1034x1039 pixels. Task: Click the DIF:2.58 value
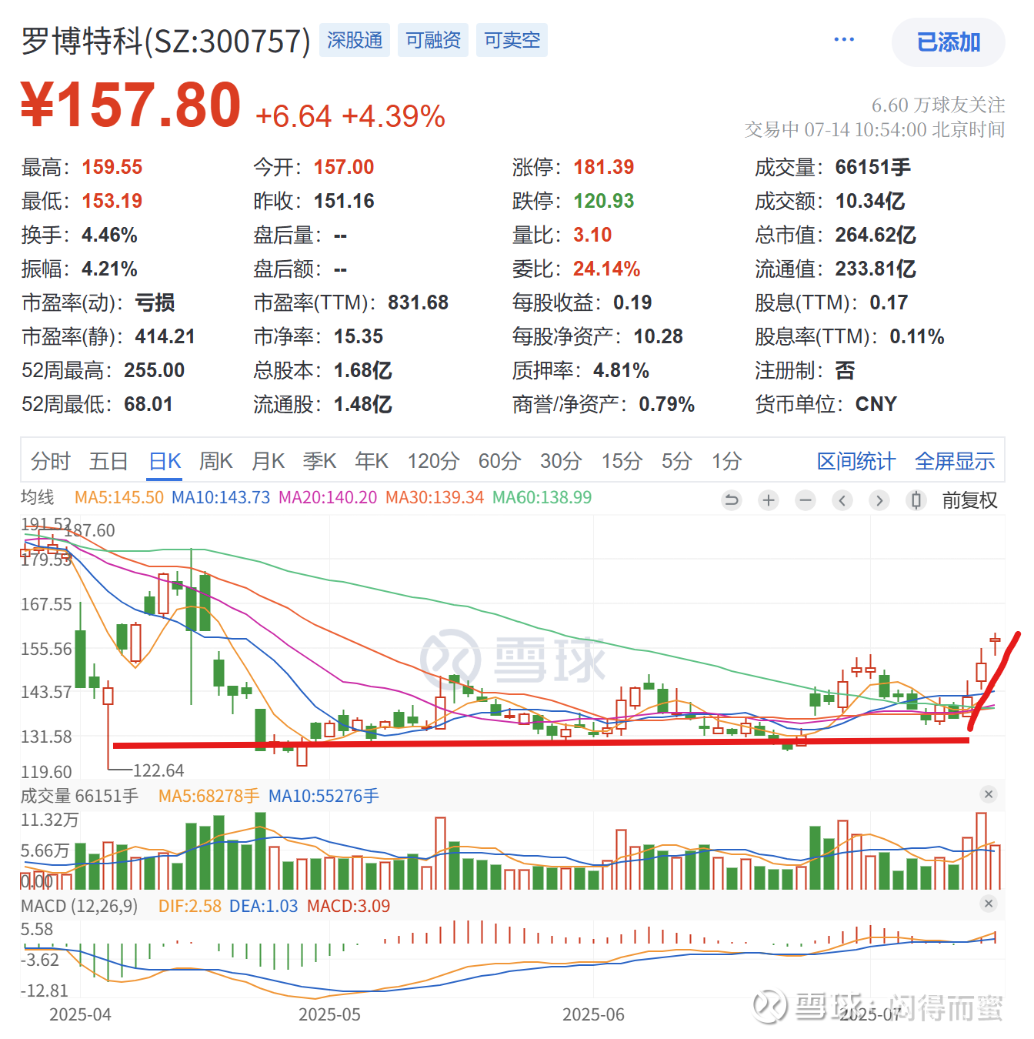point(190,906)
